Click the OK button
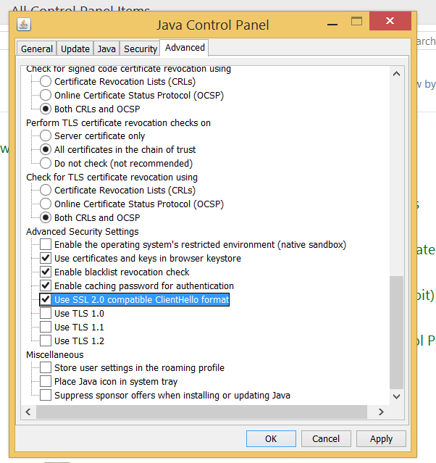The height and width of the screenshot is (463, 436). pyautogui.click(x=271, y=439)
